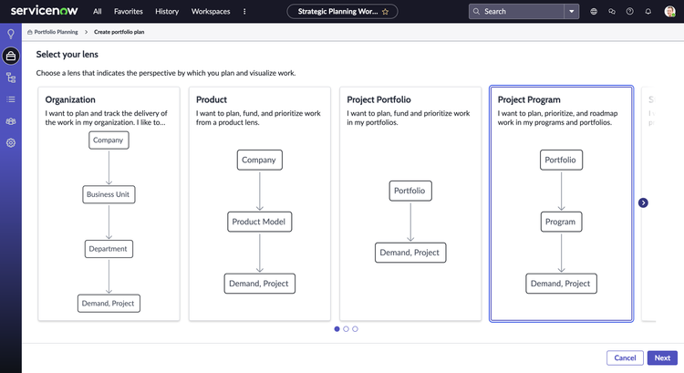Go to second carousel page dot
Viewport: 684px width, 373px height.
point(346,329)
